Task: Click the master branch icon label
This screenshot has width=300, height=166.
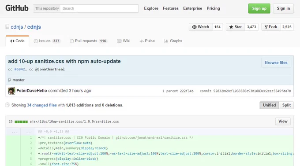Action: 16,80
